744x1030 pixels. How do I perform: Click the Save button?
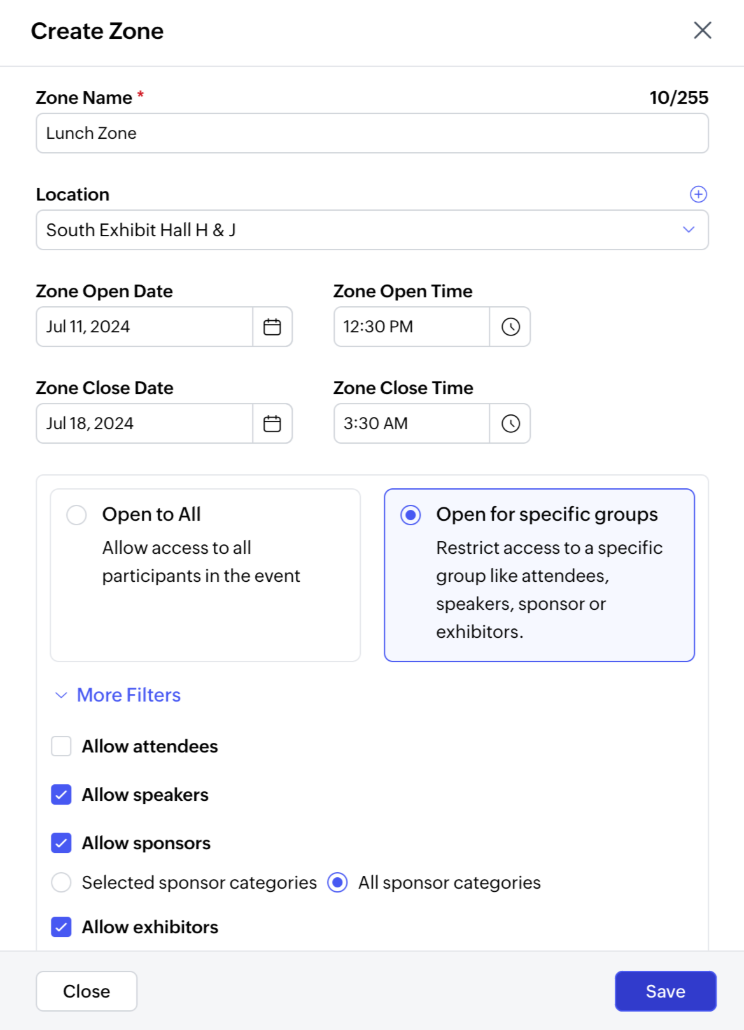pyautogui.click(x=665, y=991)
